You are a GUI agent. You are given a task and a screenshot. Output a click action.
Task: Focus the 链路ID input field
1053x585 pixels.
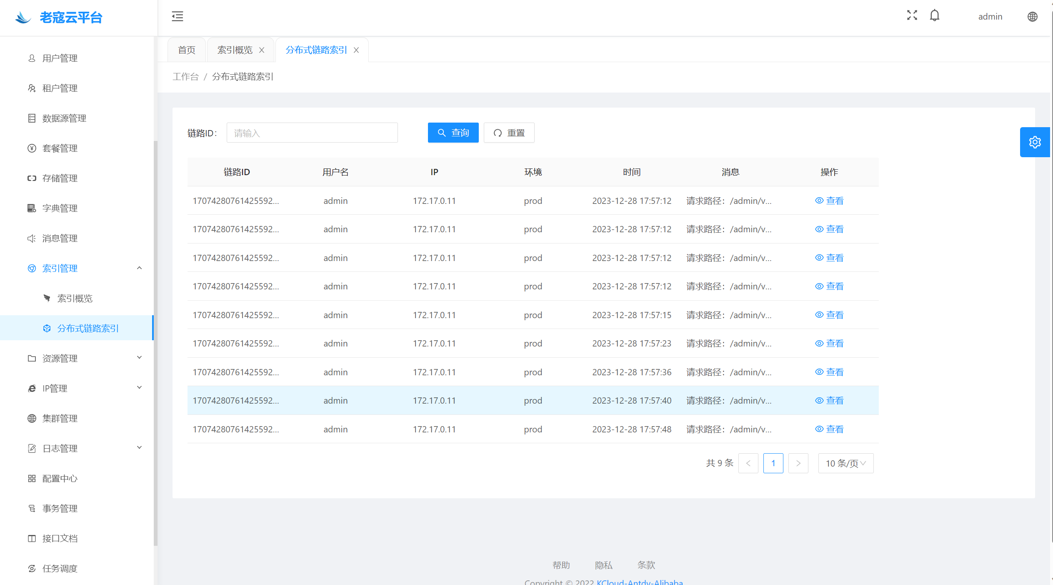point(312,133)
